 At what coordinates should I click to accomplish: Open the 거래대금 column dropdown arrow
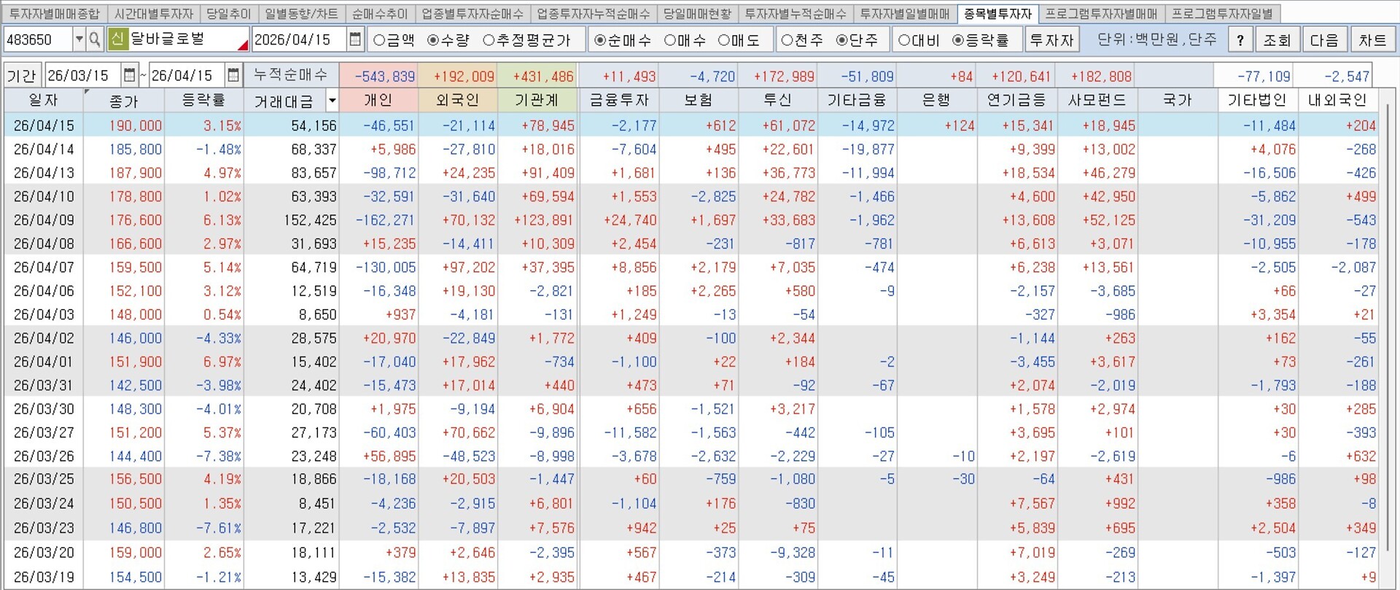332,101
